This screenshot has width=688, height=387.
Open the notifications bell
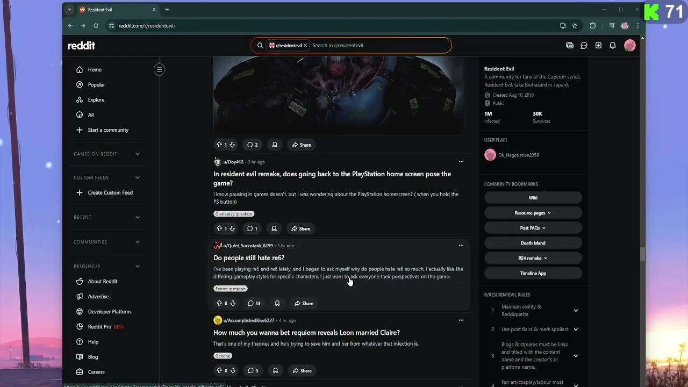point(613,46)
